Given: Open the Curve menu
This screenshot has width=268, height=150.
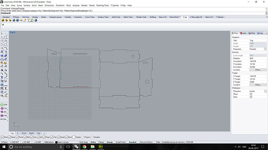Looking at the screenshot, I should [x=19, y=5].
